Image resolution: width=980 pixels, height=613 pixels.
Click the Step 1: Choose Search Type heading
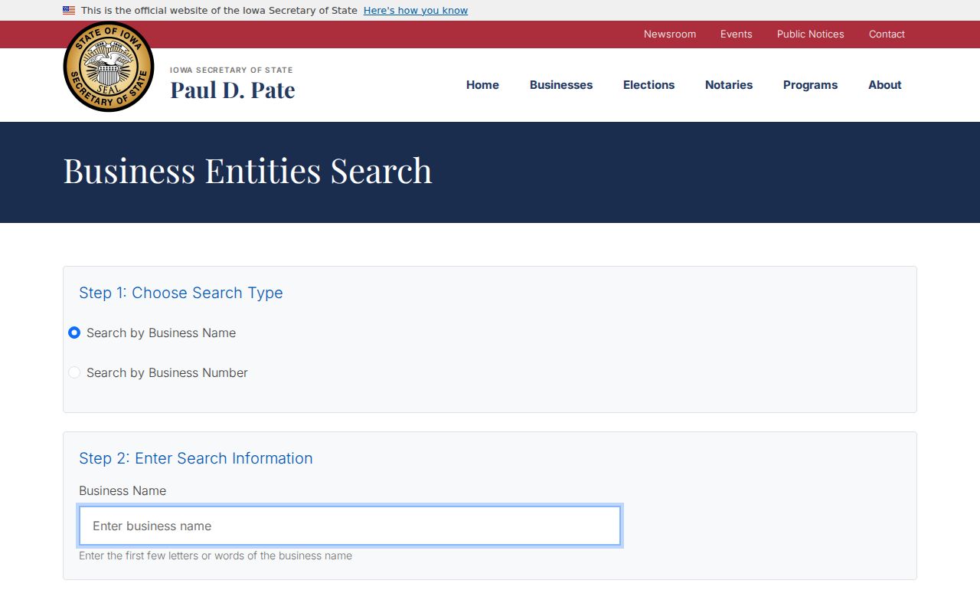[181, 293]
